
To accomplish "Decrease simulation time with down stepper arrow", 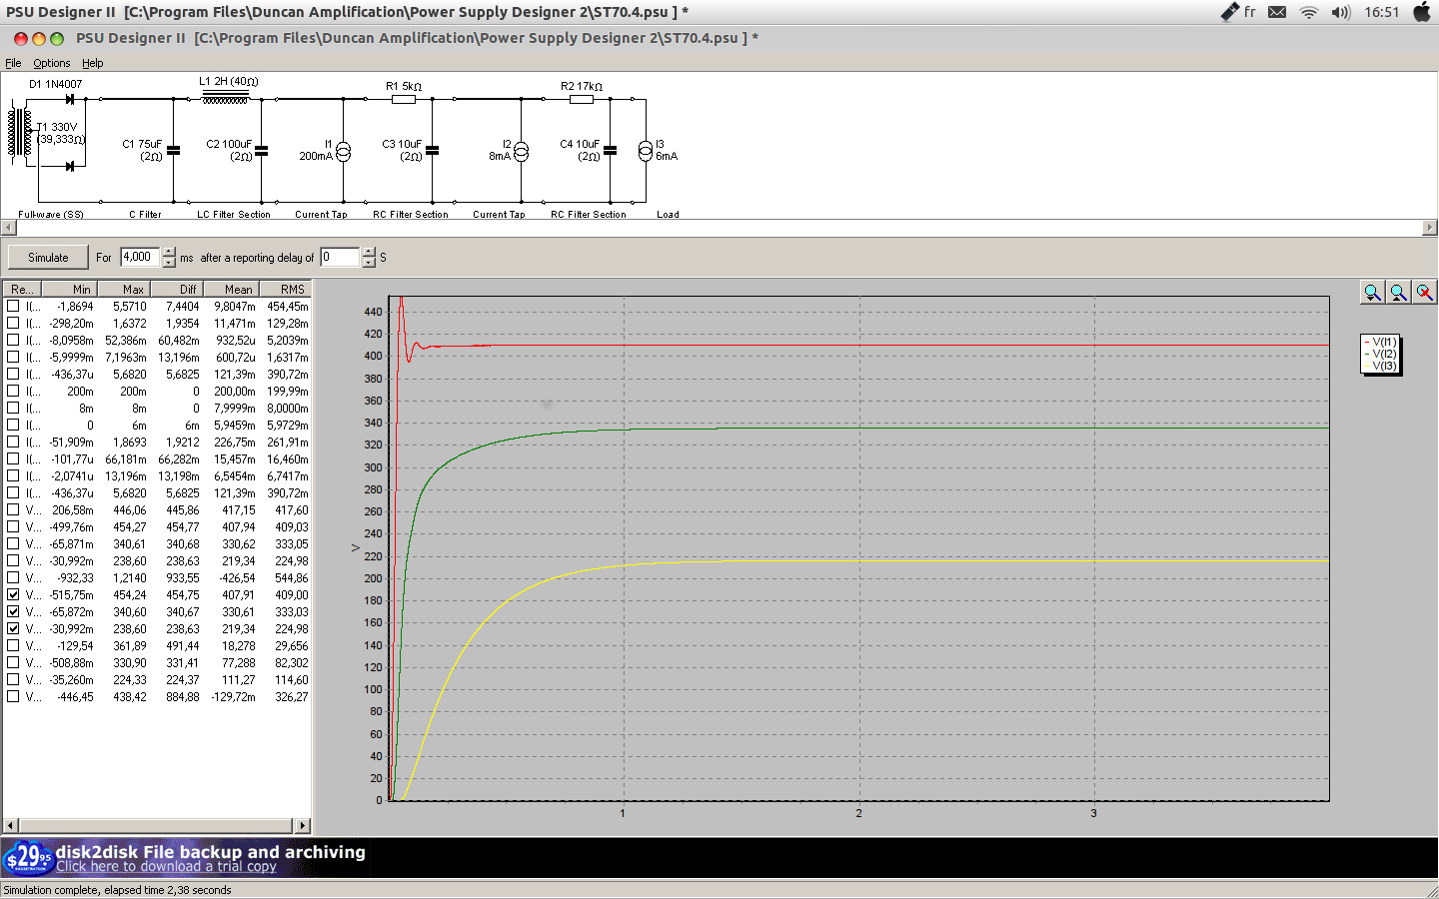I will pos(169,263).
